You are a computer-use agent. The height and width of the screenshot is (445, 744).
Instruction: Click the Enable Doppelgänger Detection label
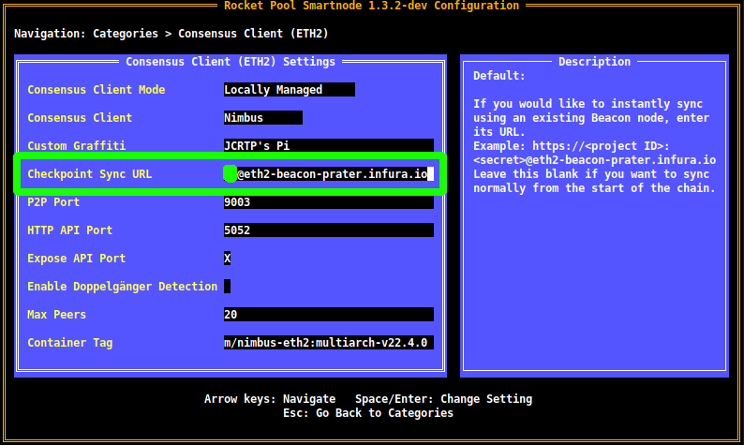(x=122, y=287)
